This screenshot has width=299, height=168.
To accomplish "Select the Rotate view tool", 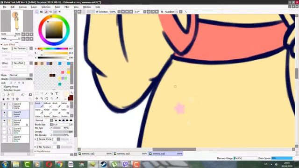I will (47, 98).
